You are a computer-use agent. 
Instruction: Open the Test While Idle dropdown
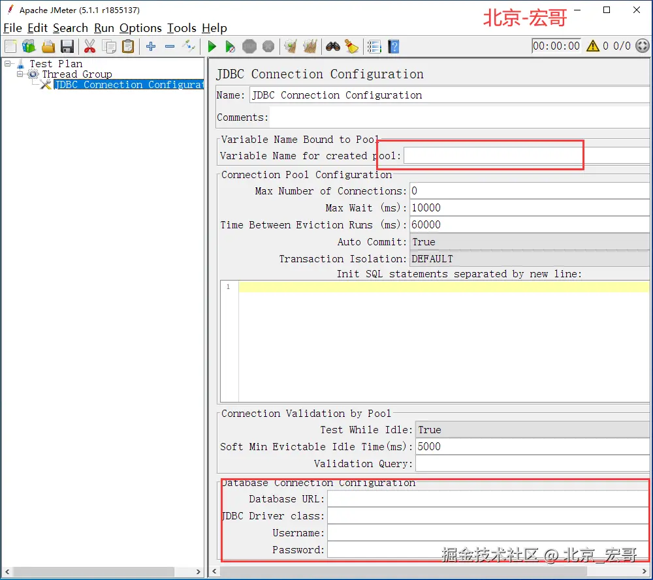[532, 430]
